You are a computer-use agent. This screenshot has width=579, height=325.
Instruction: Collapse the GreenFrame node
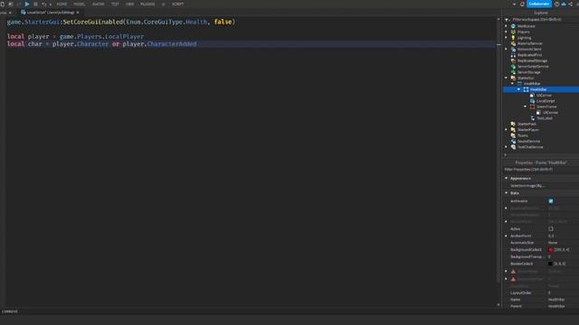(x=525, y=107)
